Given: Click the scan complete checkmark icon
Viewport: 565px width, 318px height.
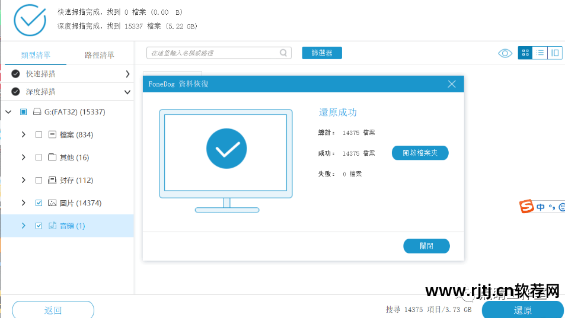Looking at the screenshot, I should [30, 20].
